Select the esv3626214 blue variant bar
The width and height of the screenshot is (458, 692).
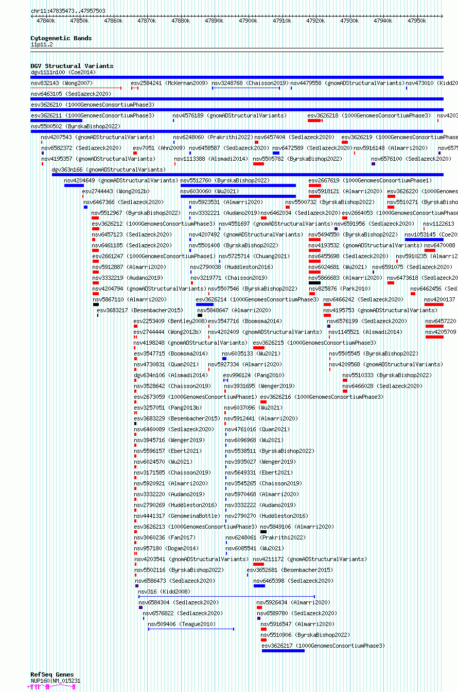205,305
